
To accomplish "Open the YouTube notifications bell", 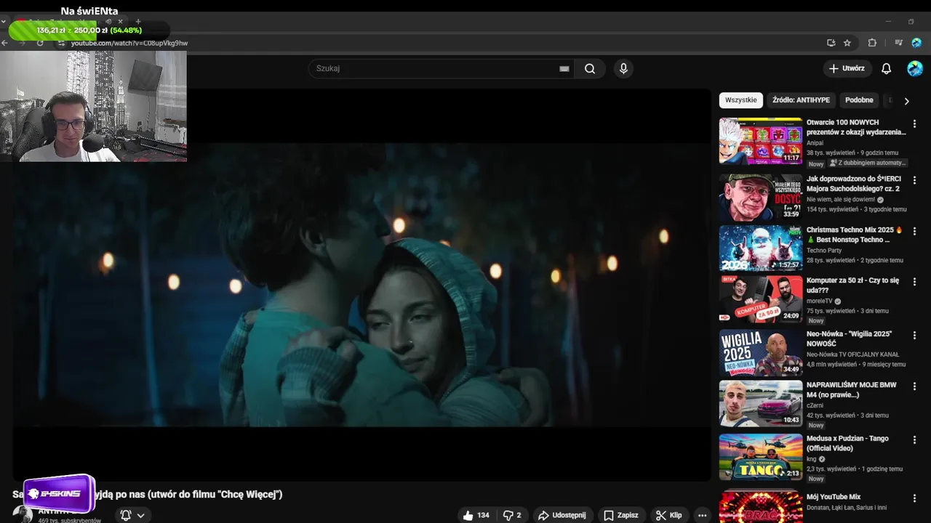I will click(886, 68).
